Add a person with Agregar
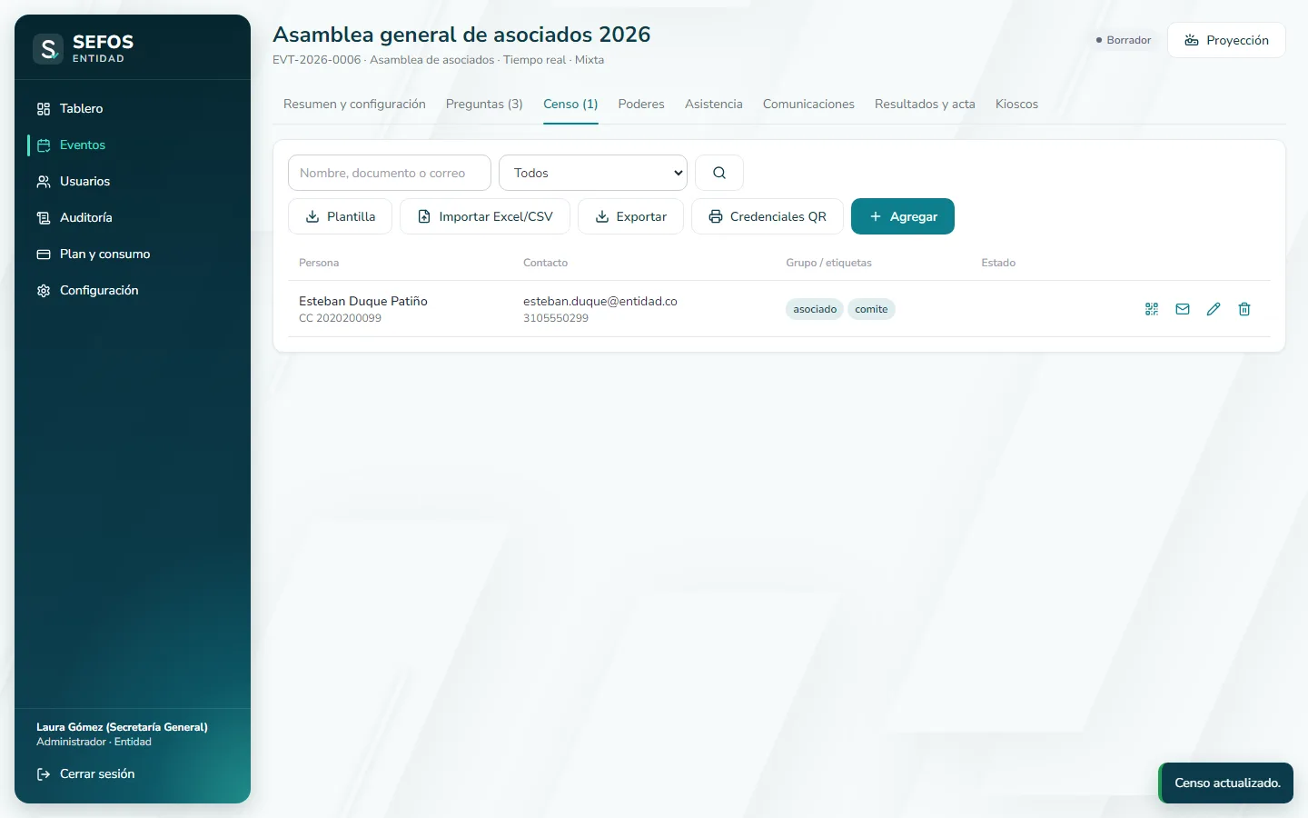 click(903, 216)
